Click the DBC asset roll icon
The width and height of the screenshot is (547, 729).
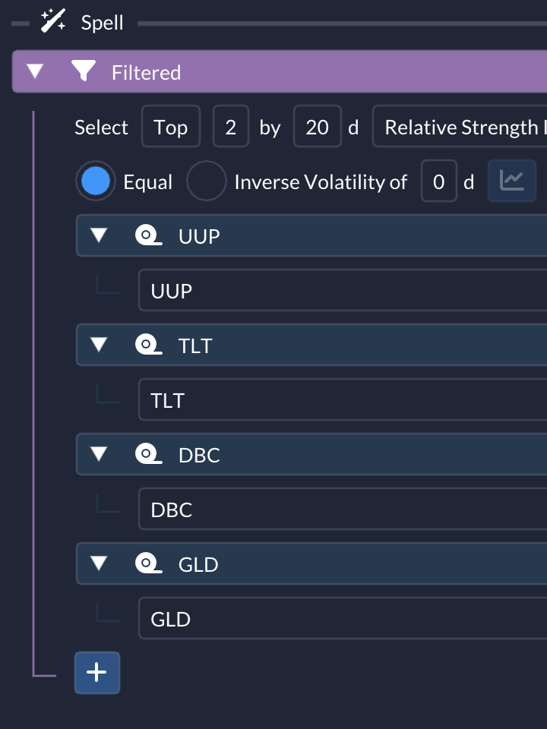pyautogui.click(x=148, y=454)
